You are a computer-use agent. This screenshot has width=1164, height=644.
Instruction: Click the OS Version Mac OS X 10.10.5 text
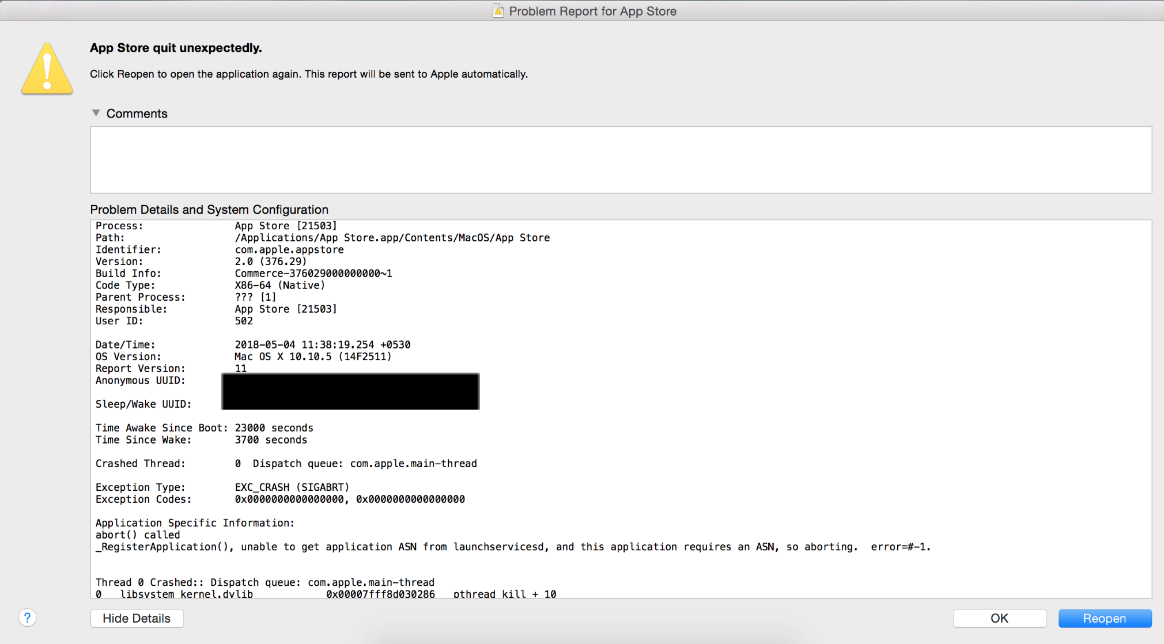[313, 357]
